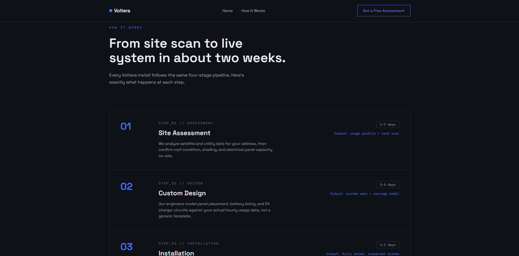Click the label 'STEP_01 // ASSESSMENT'
This screenshot has width=519, height=256.
click(x=186, y=123)
